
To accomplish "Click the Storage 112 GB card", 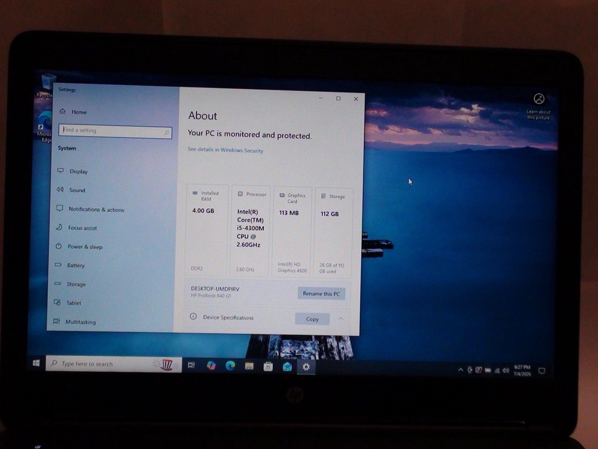I will [333, 233].
